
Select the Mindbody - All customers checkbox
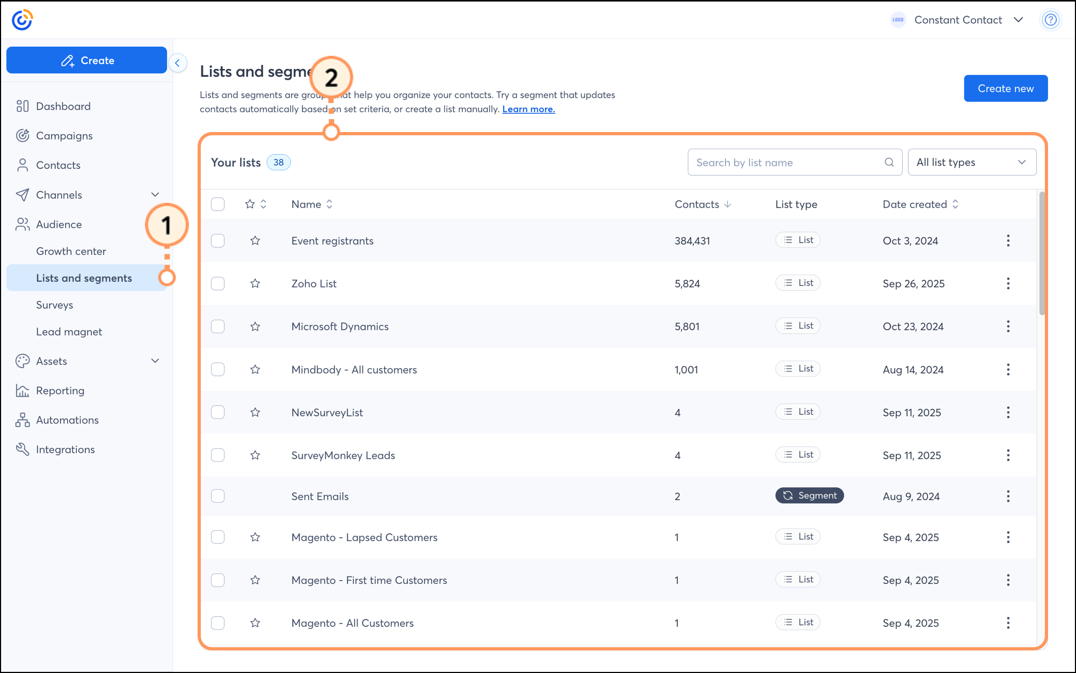click(x=217, y=369)
